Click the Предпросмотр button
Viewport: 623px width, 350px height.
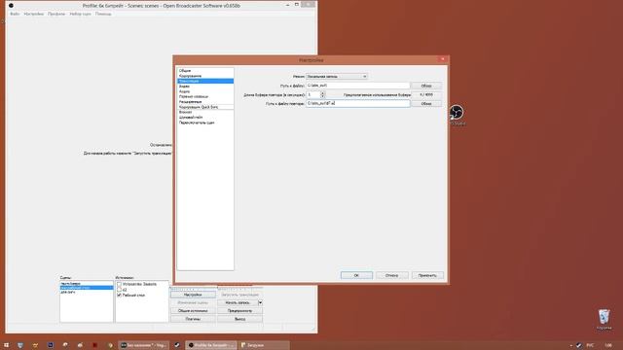pos(240,311)
